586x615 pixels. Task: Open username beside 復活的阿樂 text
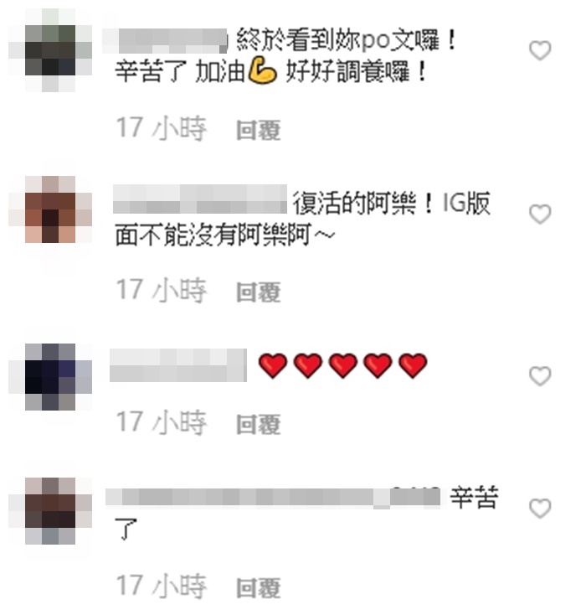(x=200, y=199)
